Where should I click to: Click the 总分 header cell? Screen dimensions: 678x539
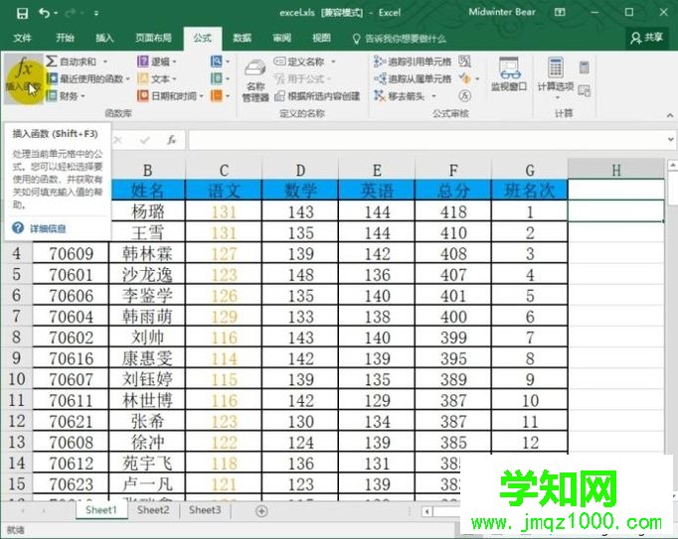click(453, 190)
